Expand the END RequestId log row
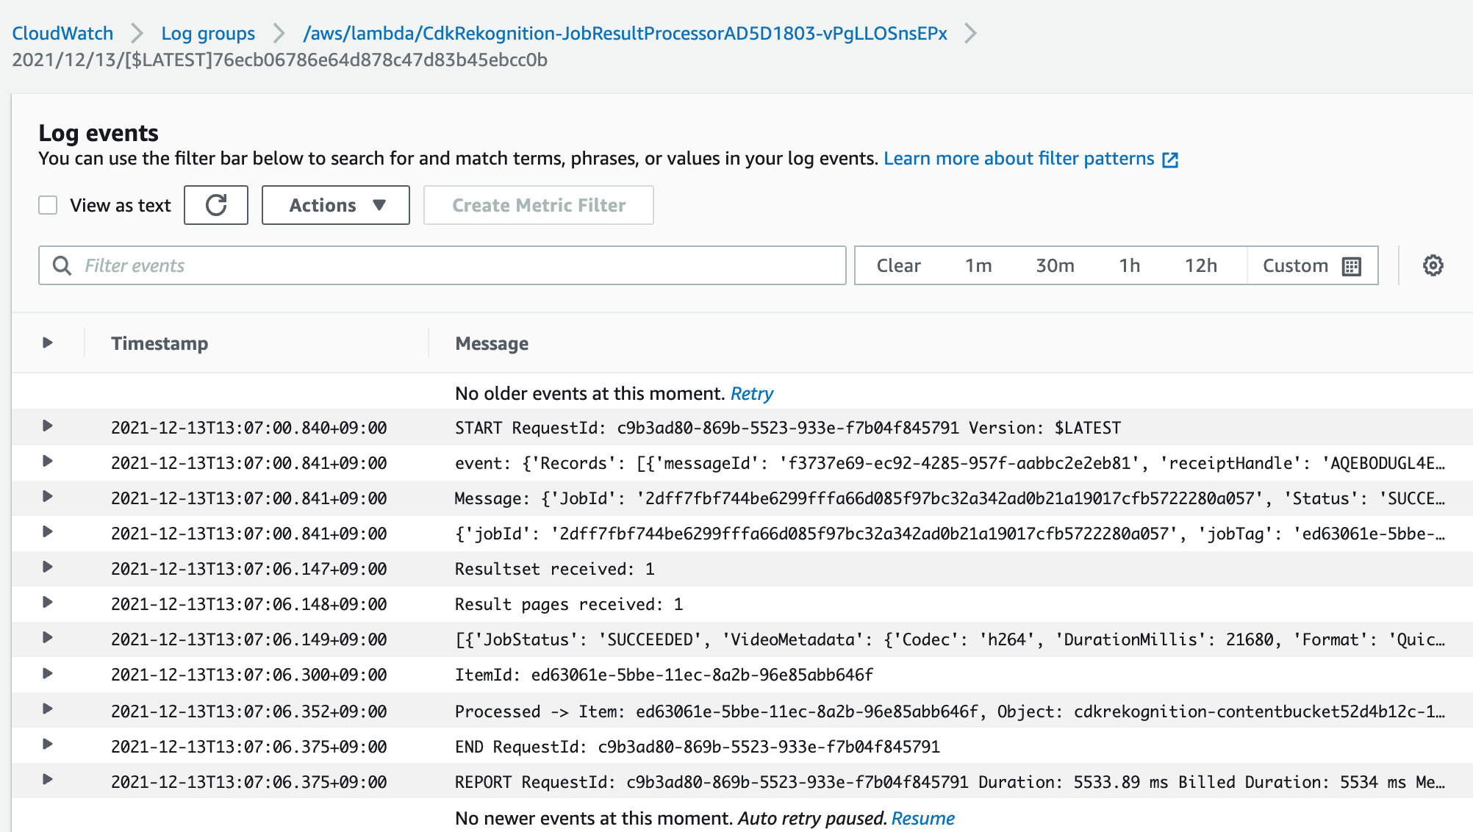The height and width of the screenshot is (832, 1473). 48,745
